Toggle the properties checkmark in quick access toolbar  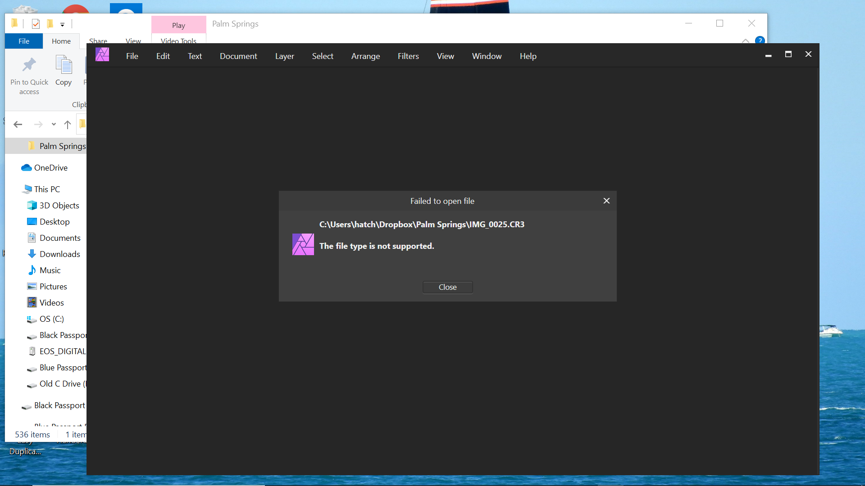pyautogui.click(x=36, y=24)
